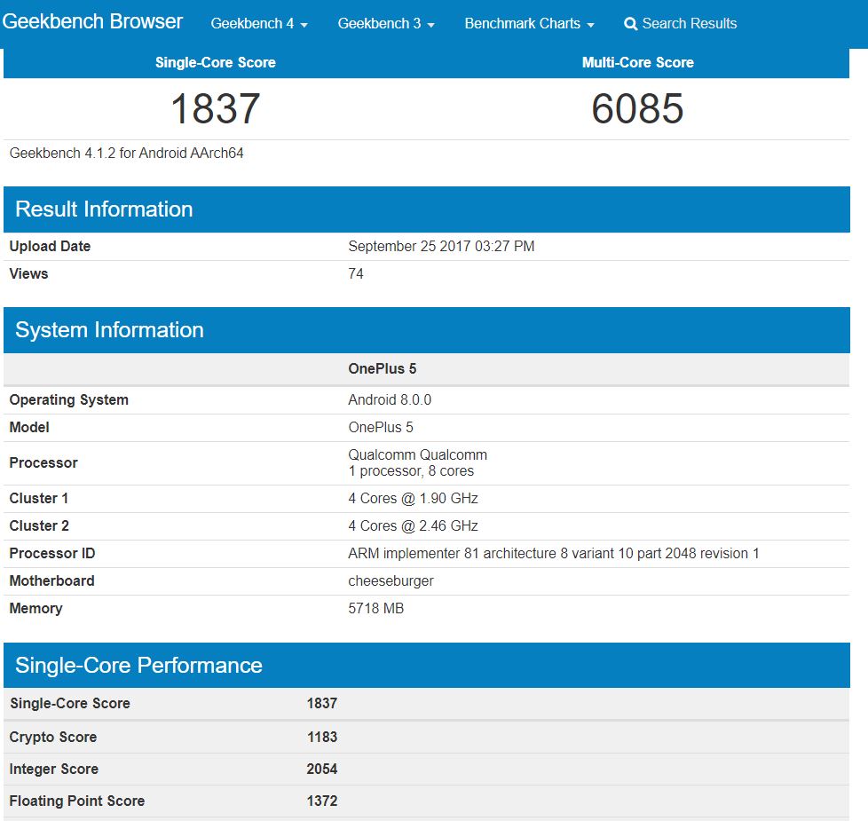Image resolution: width=868 pixels, height=821 pixels.
Task: Select the Single-Core Score heading
Action: coord(216,62)
